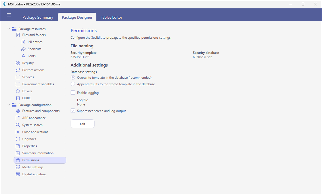Click the Upgrades circular icon
This screenshot has height=195, width=322.
coord(18,139)
